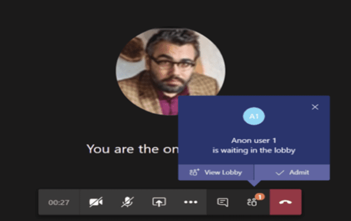Image resolution: width=351 pixels, height=221 pixels.
Task: Hang up the call
Action: click(285, 202)
